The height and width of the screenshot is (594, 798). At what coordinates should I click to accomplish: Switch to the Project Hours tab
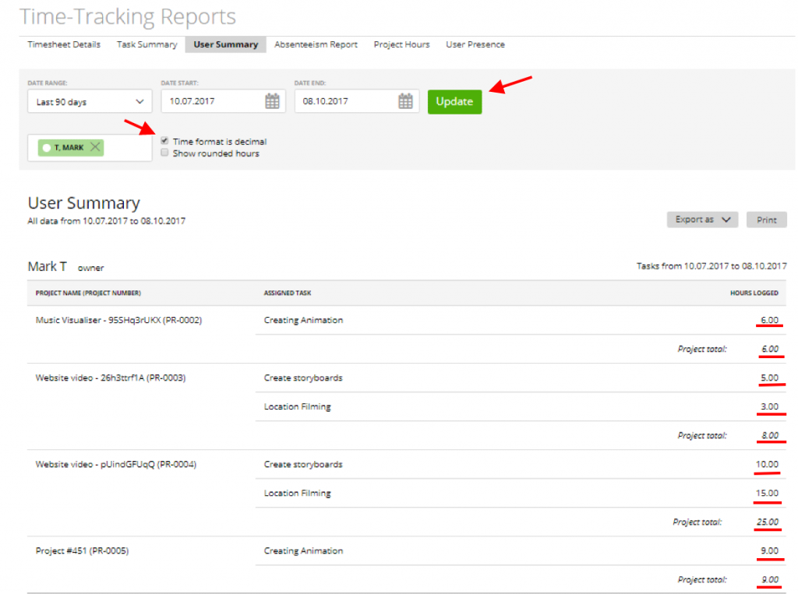click(401, 45)
